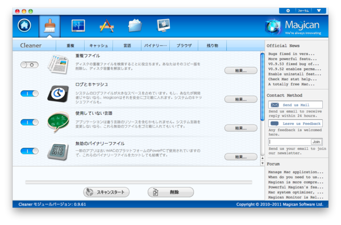This screenshot has width=341, height=225.
Task: Switch to the 重複 tab
Action: coord(70,45)
